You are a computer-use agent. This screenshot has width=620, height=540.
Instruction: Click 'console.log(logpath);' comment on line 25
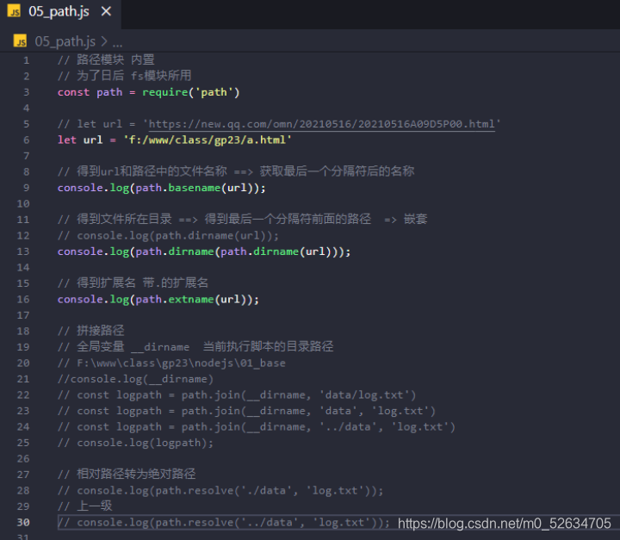click(x=146, y=443)
